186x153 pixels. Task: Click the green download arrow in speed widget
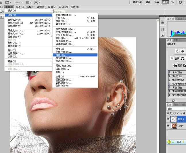tap(173, 142)
